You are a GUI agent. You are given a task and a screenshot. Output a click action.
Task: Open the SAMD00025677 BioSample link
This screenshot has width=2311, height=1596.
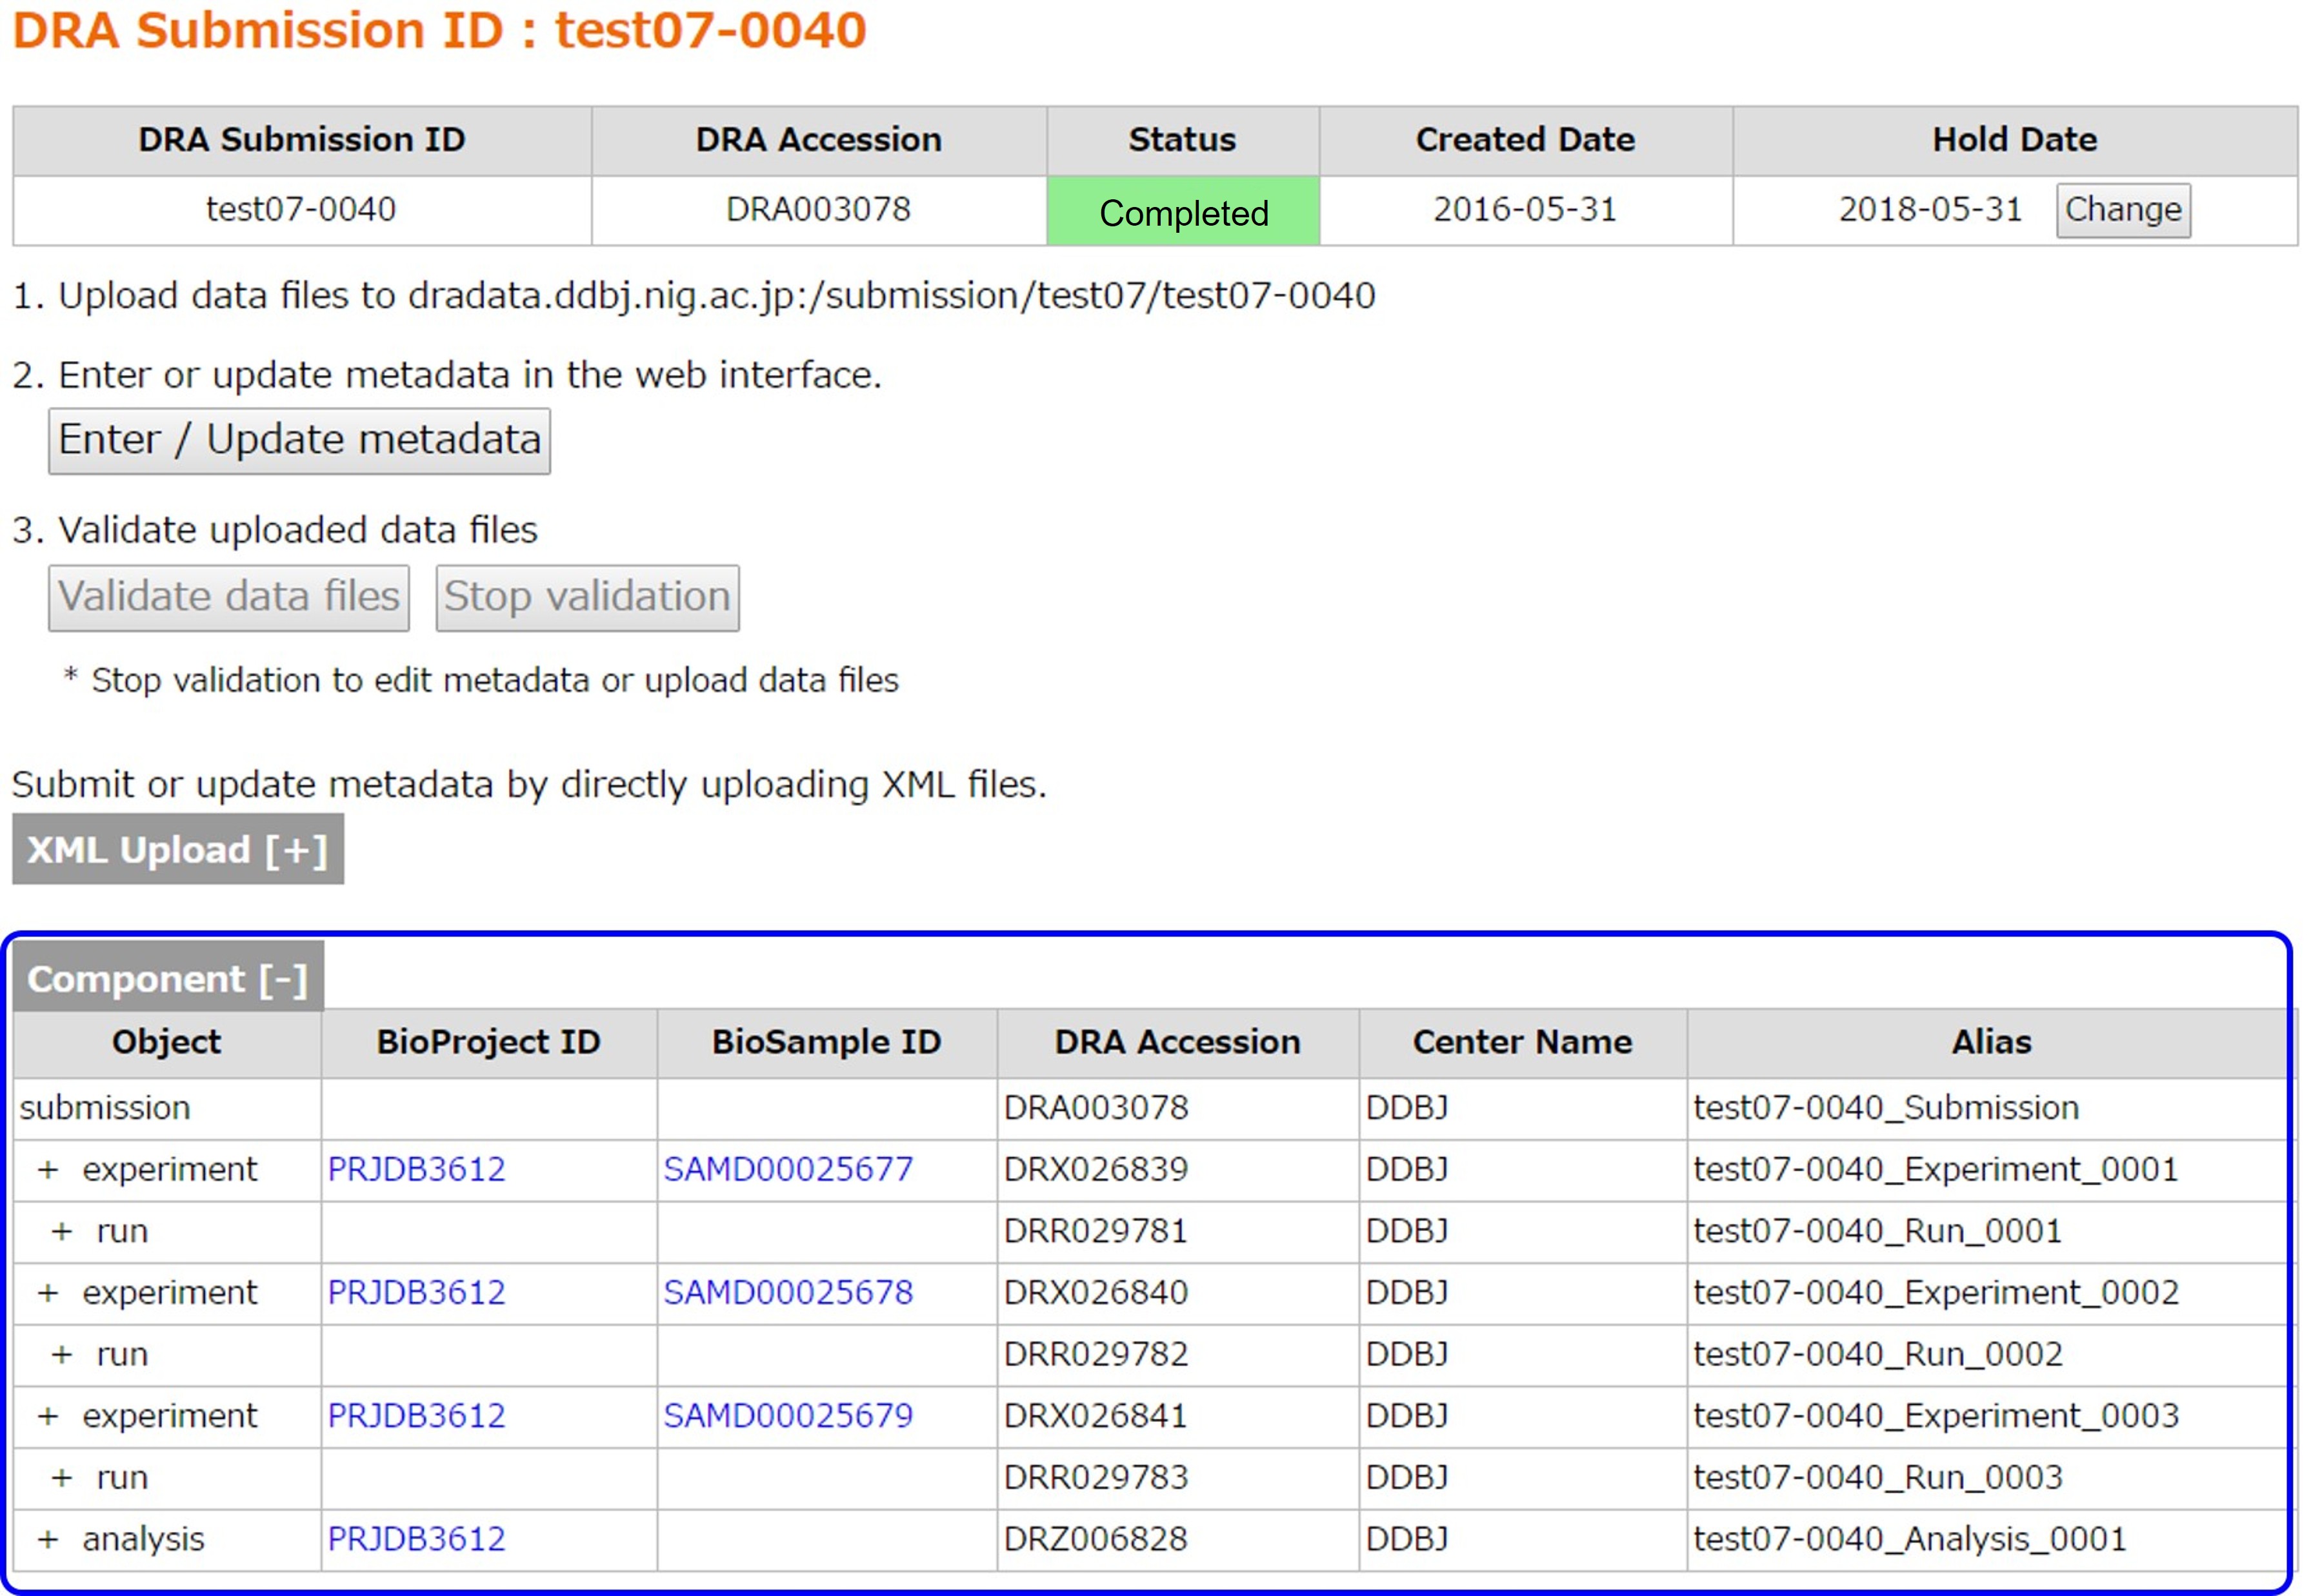pos(787,1169)
